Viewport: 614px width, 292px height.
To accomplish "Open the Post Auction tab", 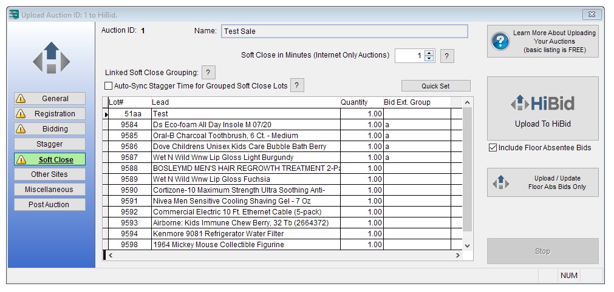I will tap(49, 205).
